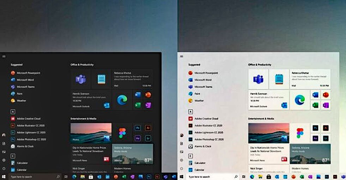Open Photoshop Ps small tile in light Start menu

[315, 128]
